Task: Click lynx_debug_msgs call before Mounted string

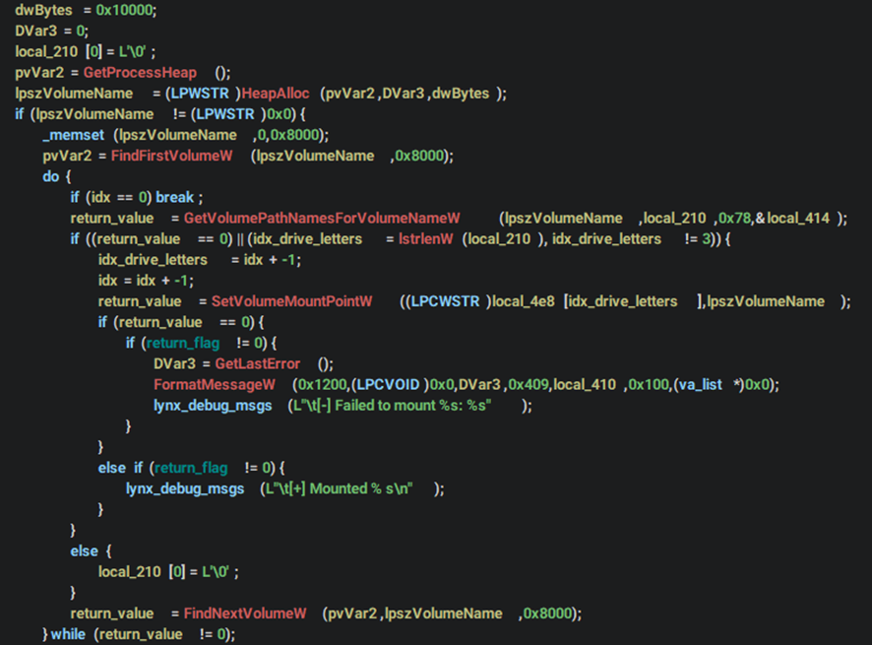Action: [185, 488]
